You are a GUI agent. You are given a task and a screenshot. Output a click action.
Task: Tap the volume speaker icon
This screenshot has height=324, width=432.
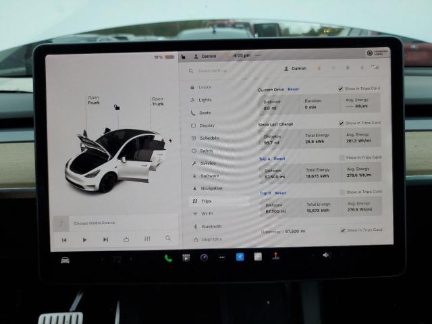click(326, 255)
